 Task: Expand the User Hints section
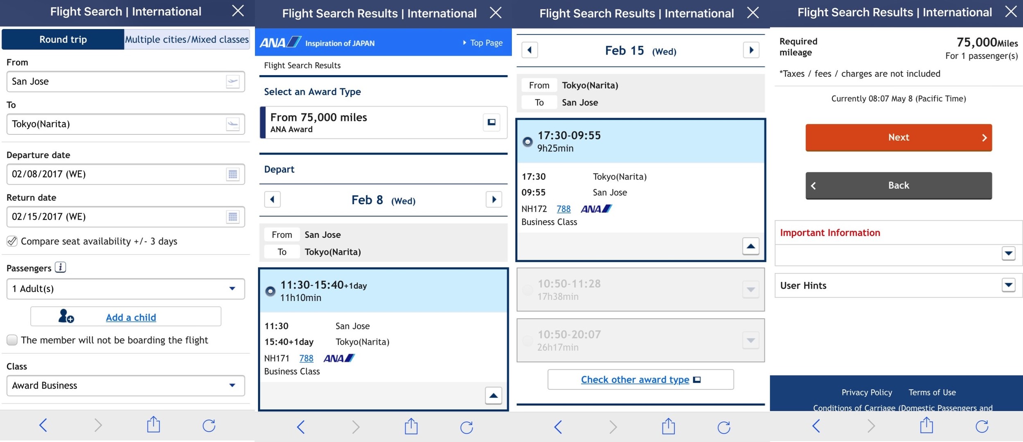1009,285
